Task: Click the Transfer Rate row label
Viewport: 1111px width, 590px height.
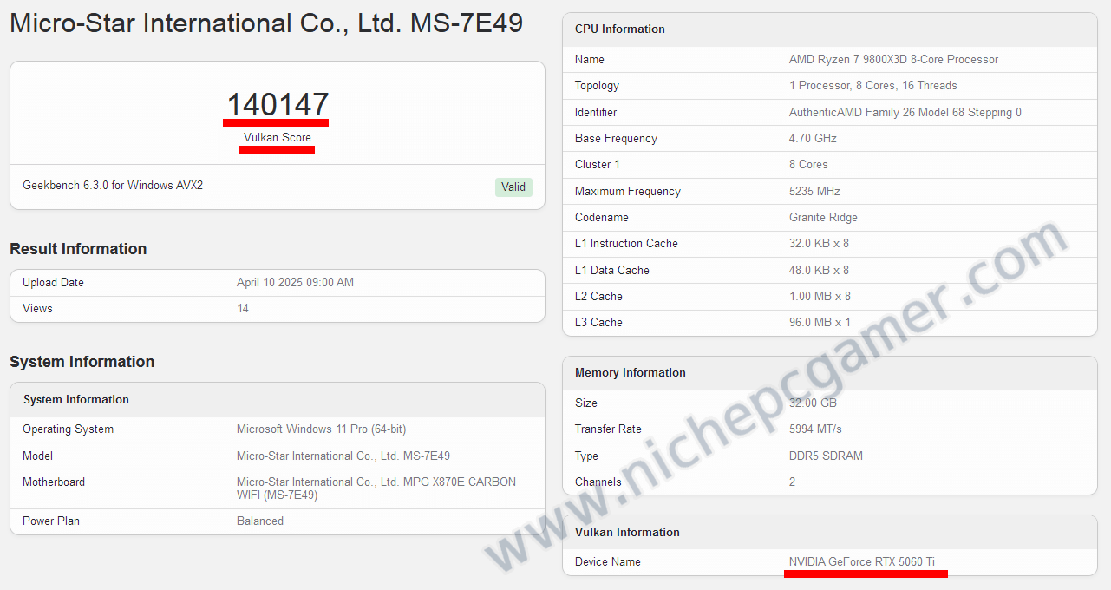Action: pos(608,429)
